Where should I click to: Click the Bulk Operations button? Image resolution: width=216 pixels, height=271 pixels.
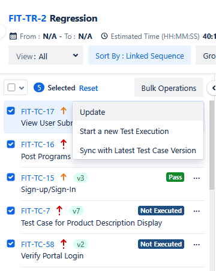pyautogui.click(x=169, y=88)
